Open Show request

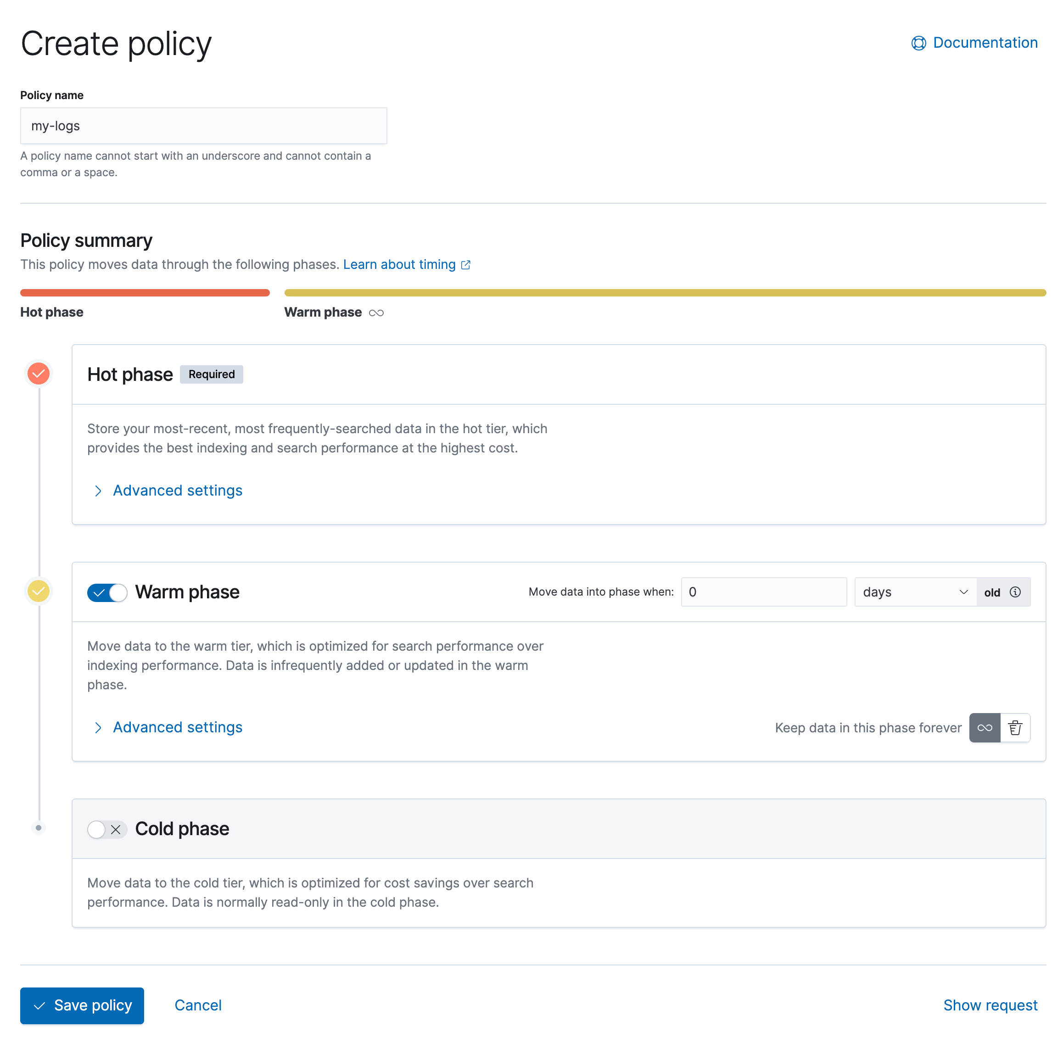click(990, 1005)
